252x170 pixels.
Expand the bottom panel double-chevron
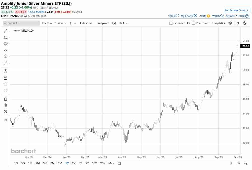coord(231,163)
